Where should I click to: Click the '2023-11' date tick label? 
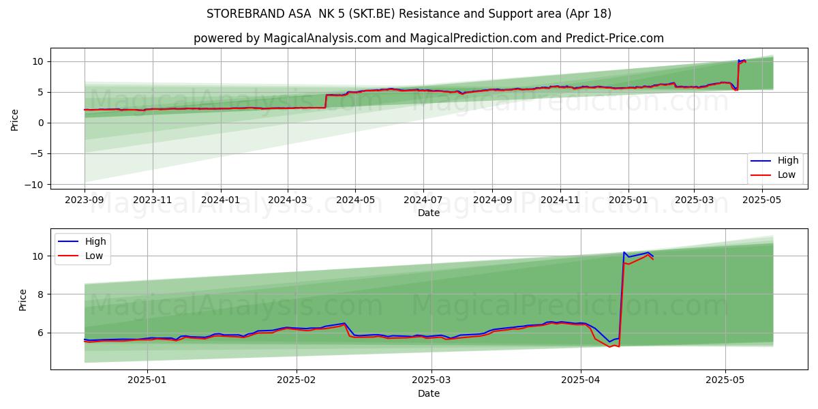[x=152, y=201]
